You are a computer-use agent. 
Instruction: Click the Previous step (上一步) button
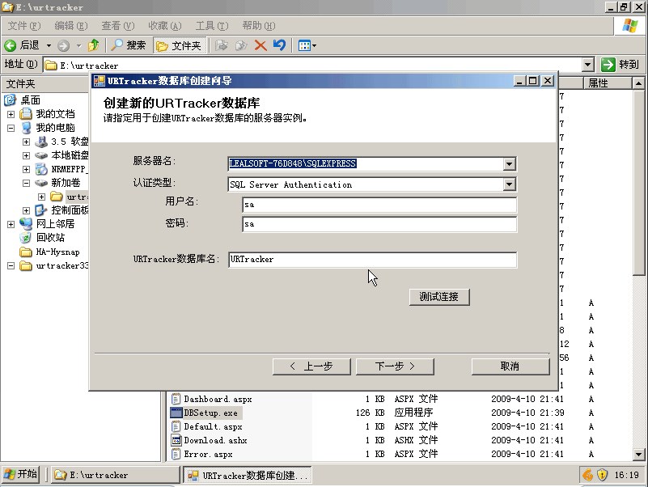click(311, 366)
